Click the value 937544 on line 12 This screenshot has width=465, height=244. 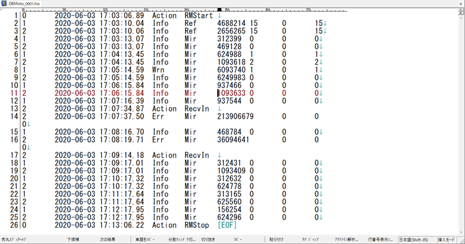[229, 101]
